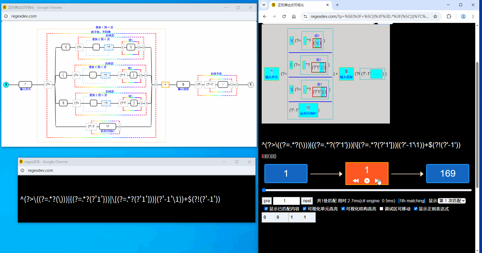Reload the regexdev.com page
The width and height of the screenshot is (482, 253).
(x=284, y=16)
